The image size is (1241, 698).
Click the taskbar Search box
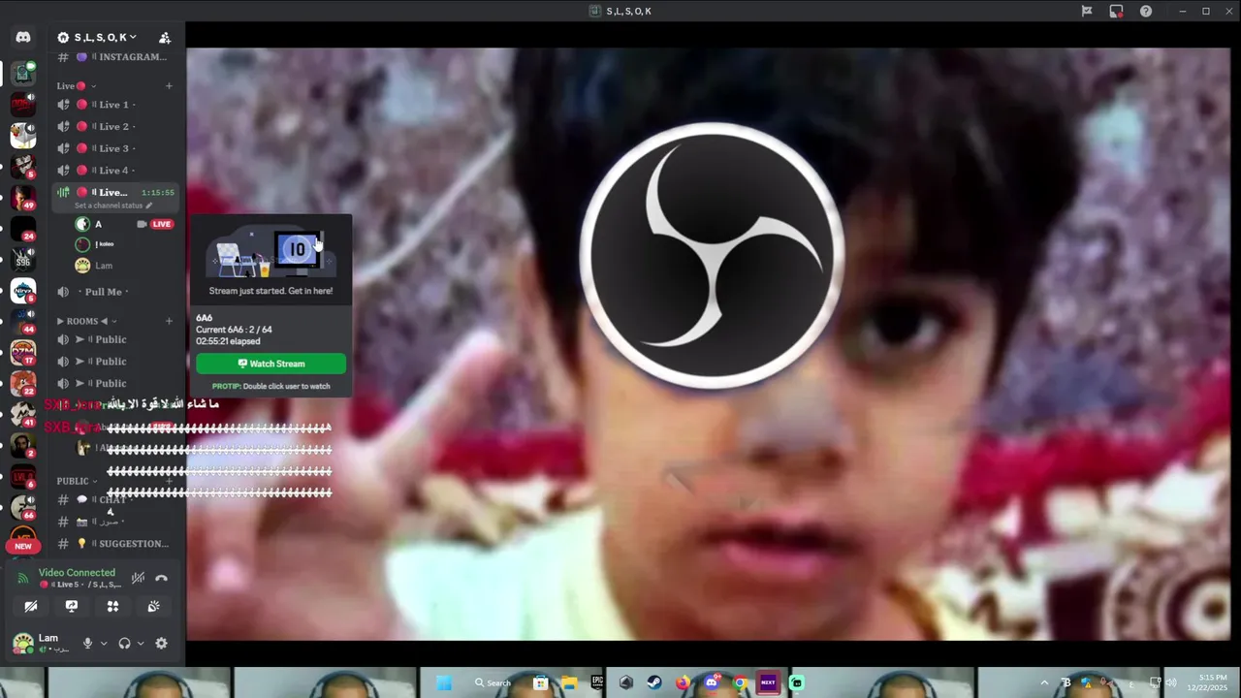coord(493,682)
